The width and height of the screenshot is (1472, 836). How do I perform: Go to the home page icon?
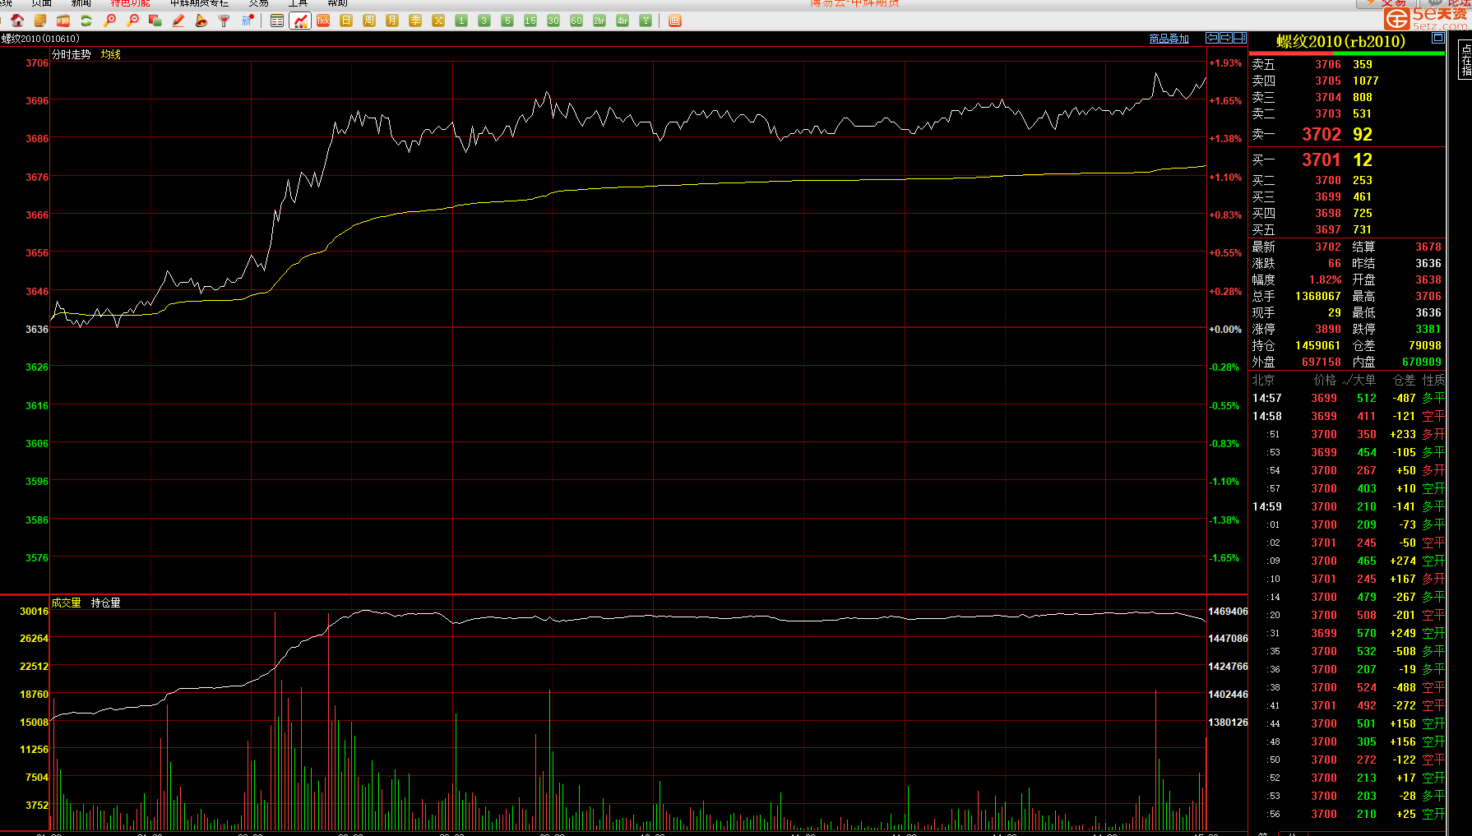pyautogui.click(x=17, y=21)
